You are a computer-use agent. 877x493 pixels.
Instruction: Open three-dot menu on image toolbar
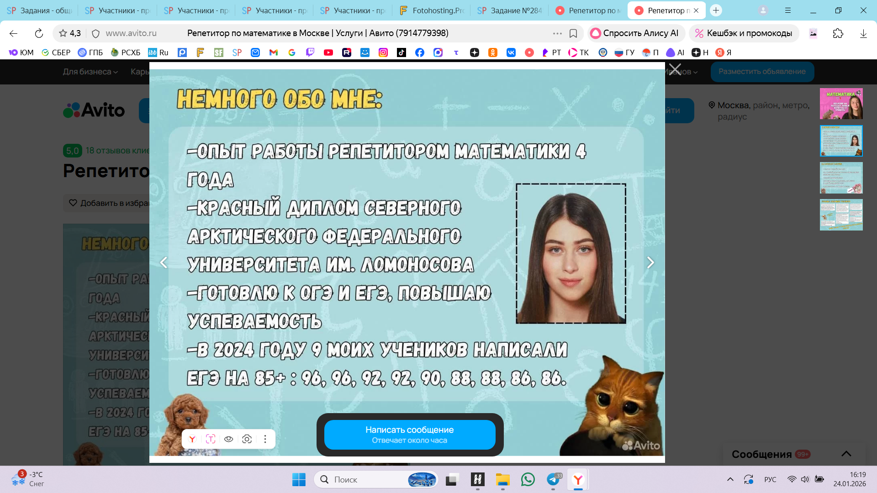pos(265,439)
